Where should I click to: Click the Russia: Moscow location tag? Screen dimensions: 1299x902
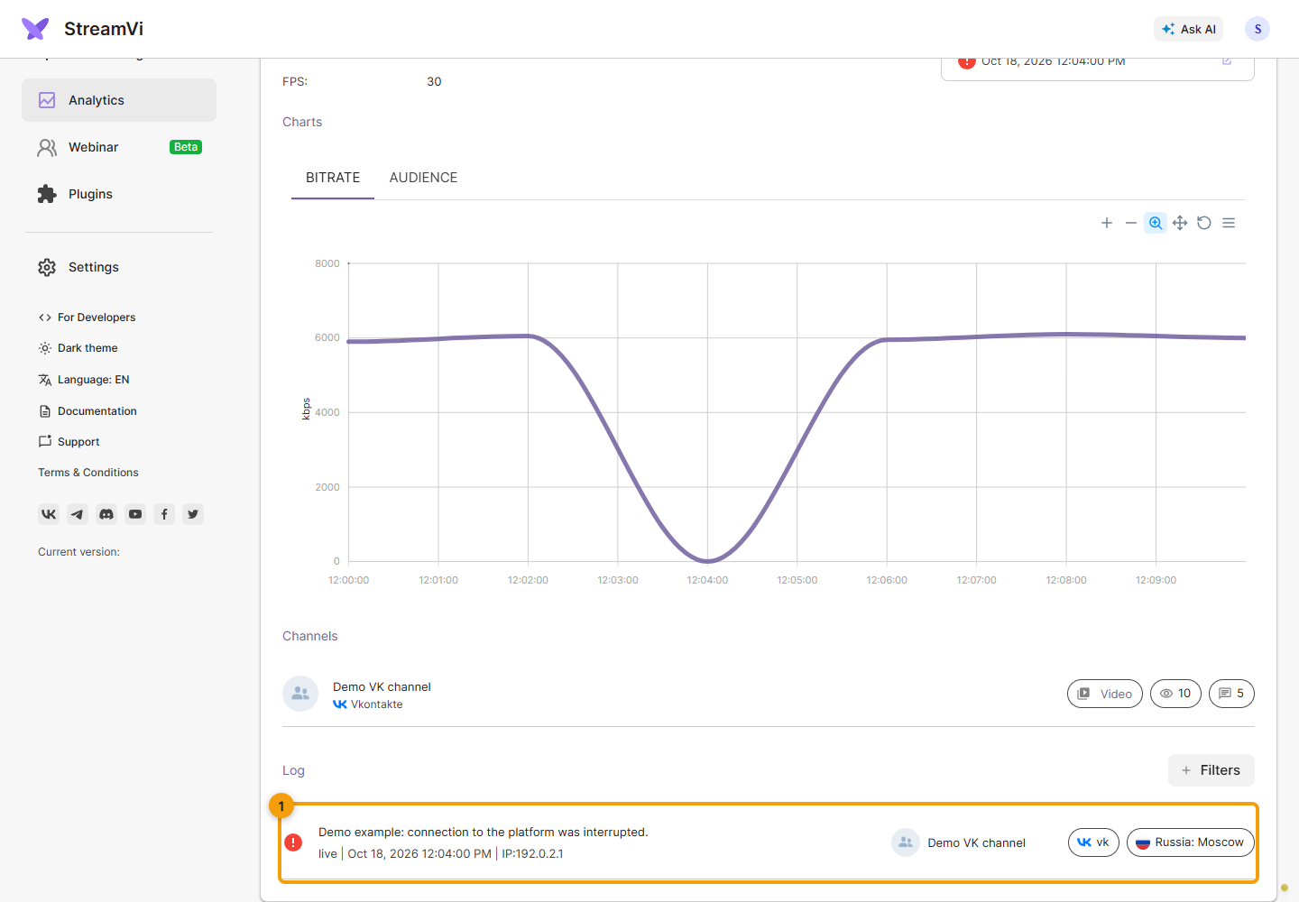1191,842
